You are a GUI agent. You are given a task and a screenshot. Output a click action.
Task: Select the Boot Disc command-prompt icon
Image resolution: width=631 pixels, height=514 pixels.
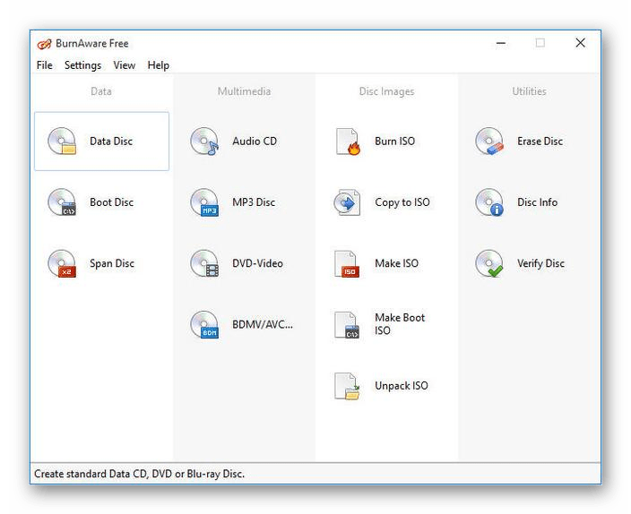[x=62, y=202]
